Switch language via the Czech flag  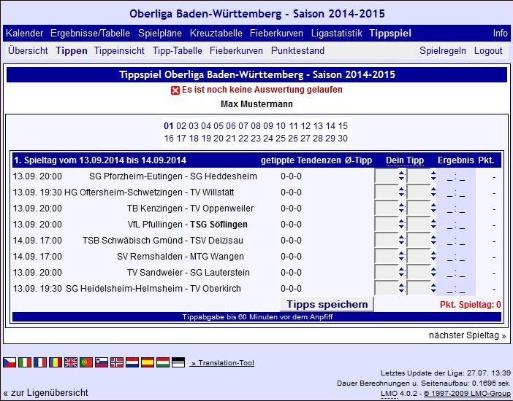coord(9,362)
